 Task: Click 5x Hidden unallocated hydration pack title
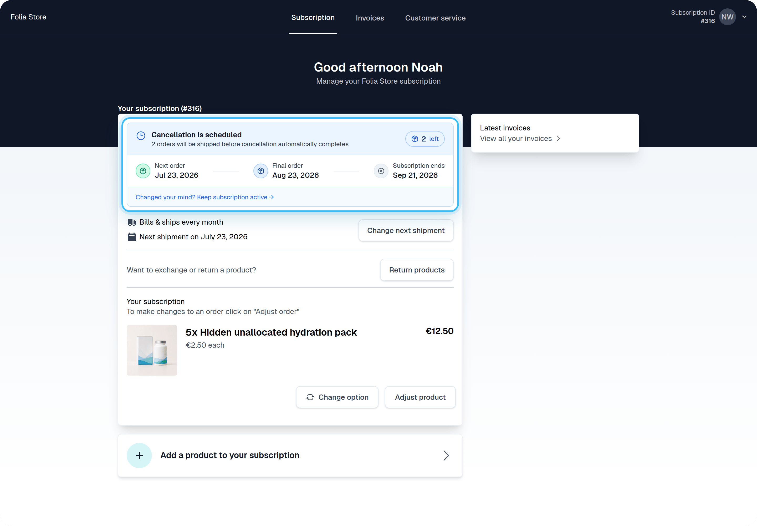[271, 332]
